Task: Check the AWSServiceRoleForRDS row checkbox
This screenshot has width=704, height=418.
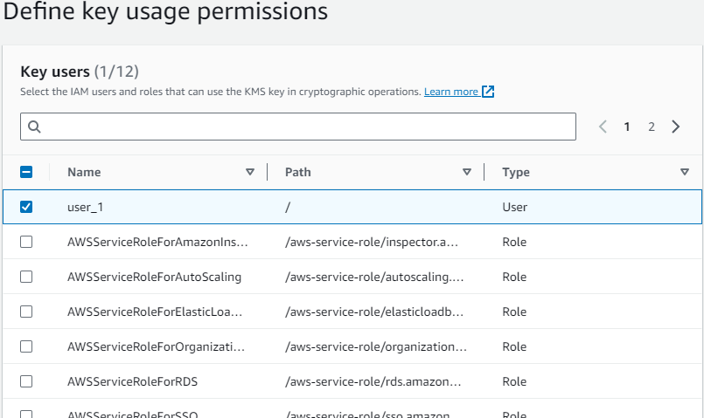Action: [x=26, y=381]
